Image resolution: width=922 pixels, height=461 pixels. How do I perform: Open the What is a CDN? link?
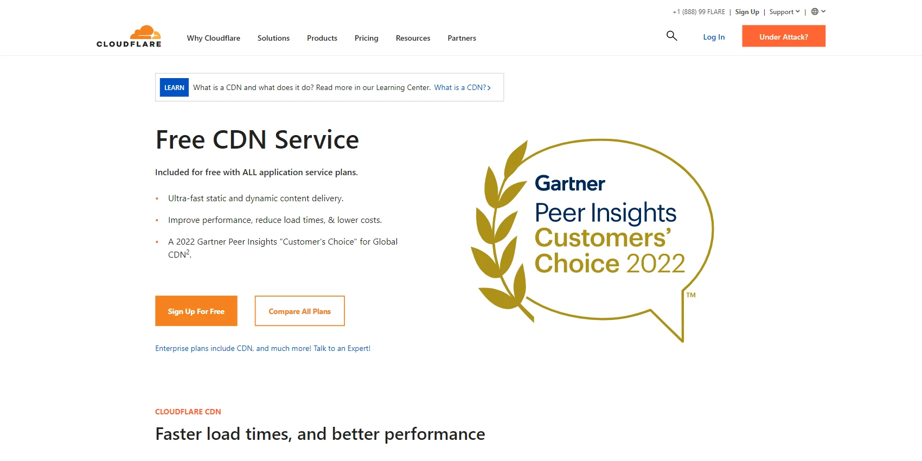[x=462, y=87]
